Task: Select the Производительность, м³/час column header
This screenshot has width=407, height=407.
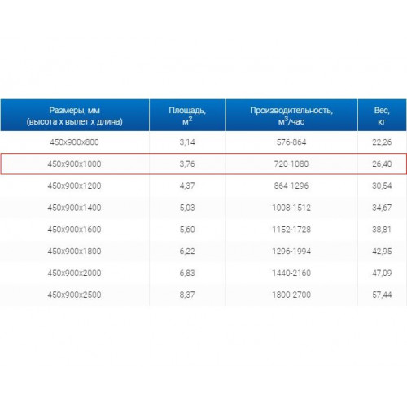Action: tap(291, 116)
